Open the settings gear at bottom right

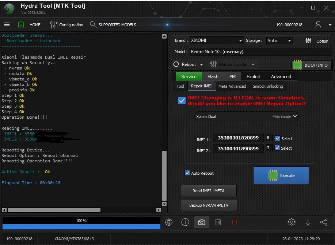[292, 222]
